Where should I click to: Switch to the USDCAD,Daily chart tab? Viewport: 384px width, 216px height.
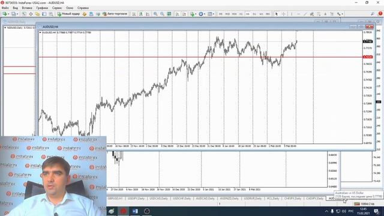click(x=158, y=199)
